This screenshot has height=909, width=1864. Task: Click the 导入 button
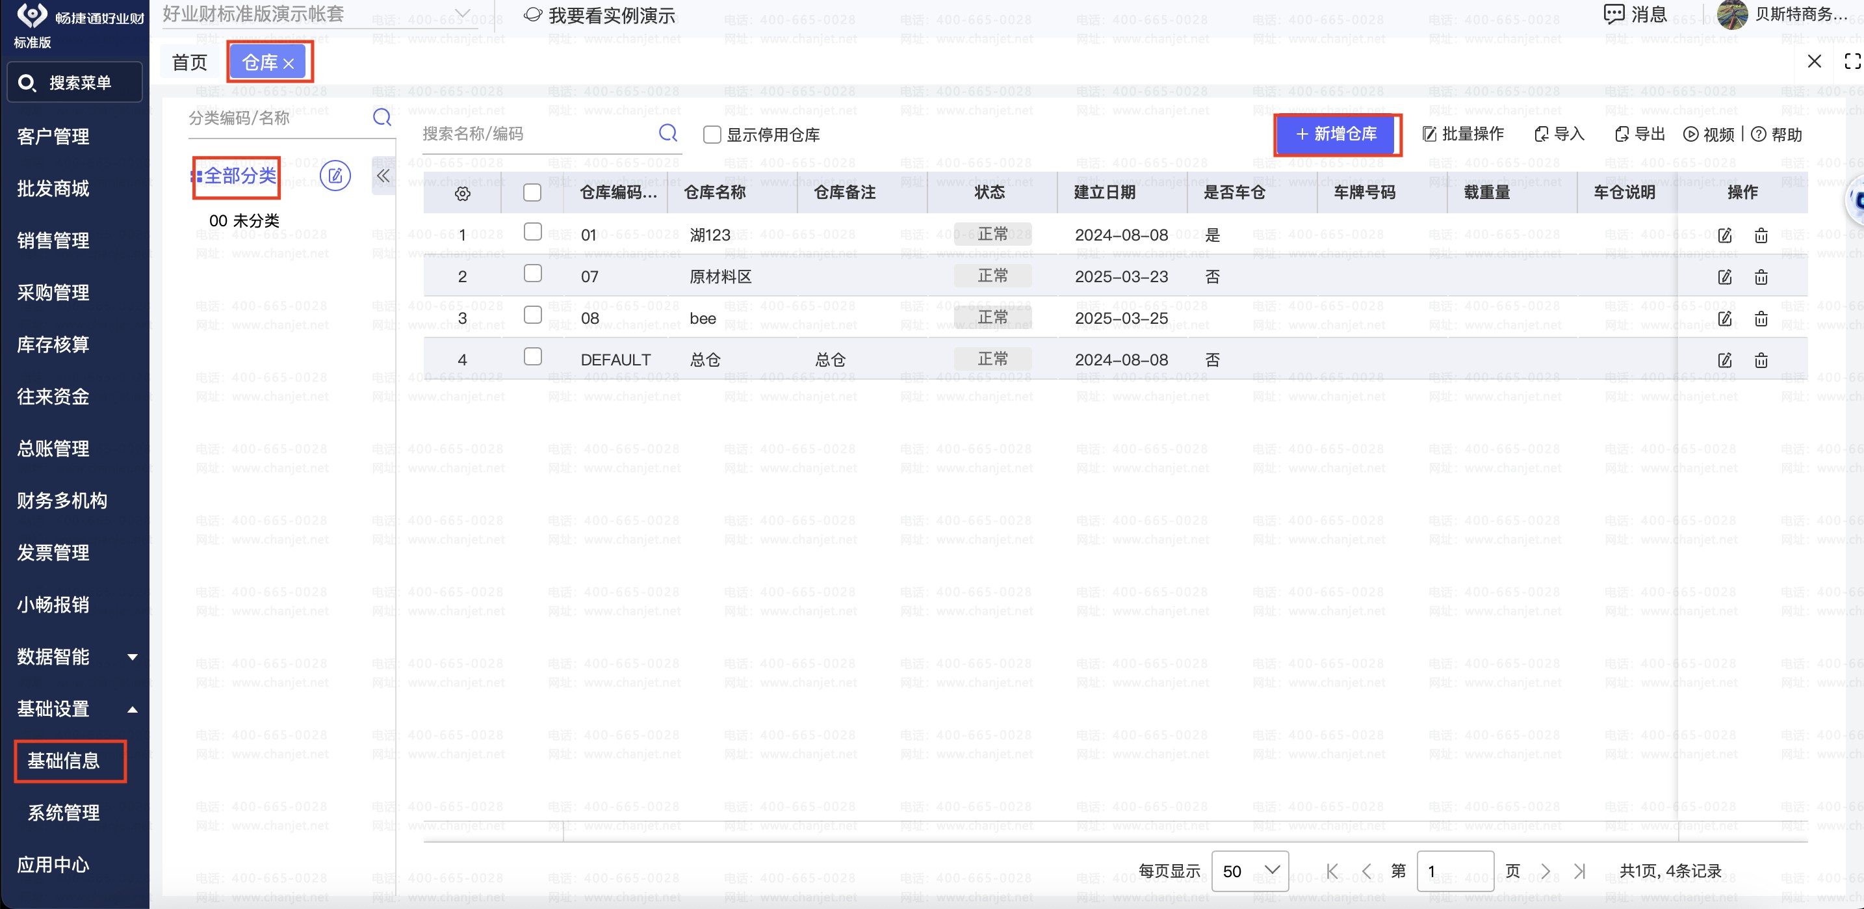(x=1559, y=134)
